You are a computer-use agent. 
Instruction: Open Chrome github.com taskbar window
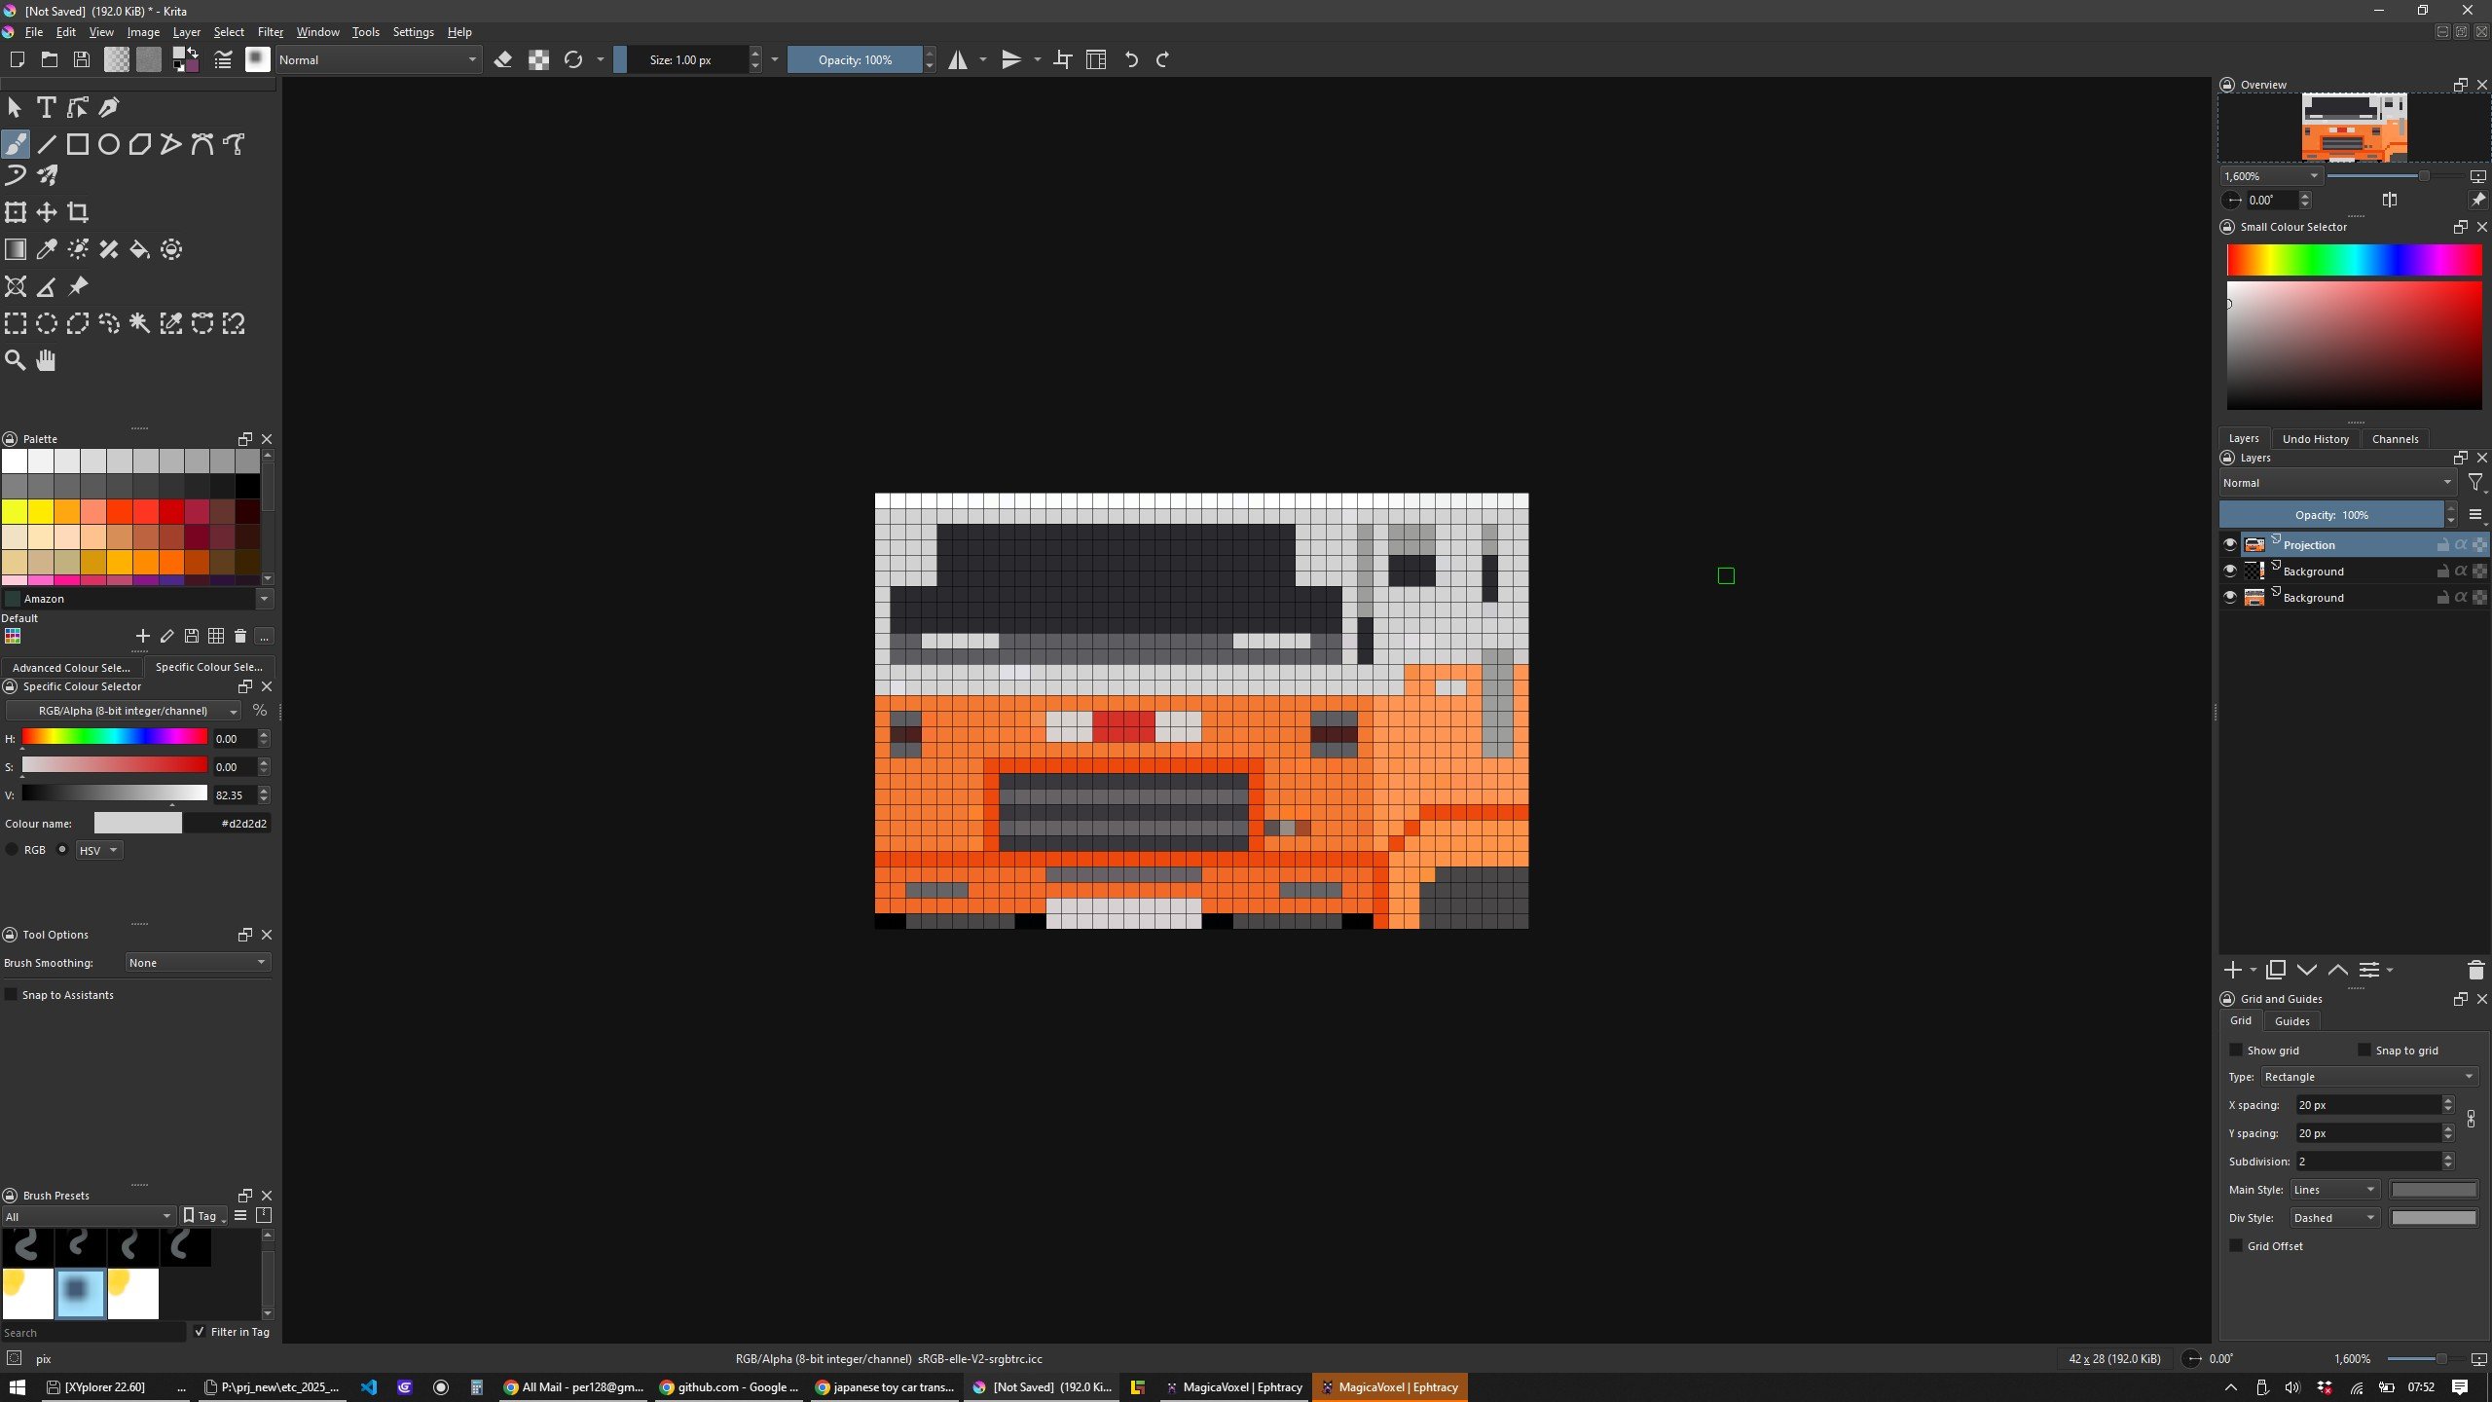pos(728,1386)
